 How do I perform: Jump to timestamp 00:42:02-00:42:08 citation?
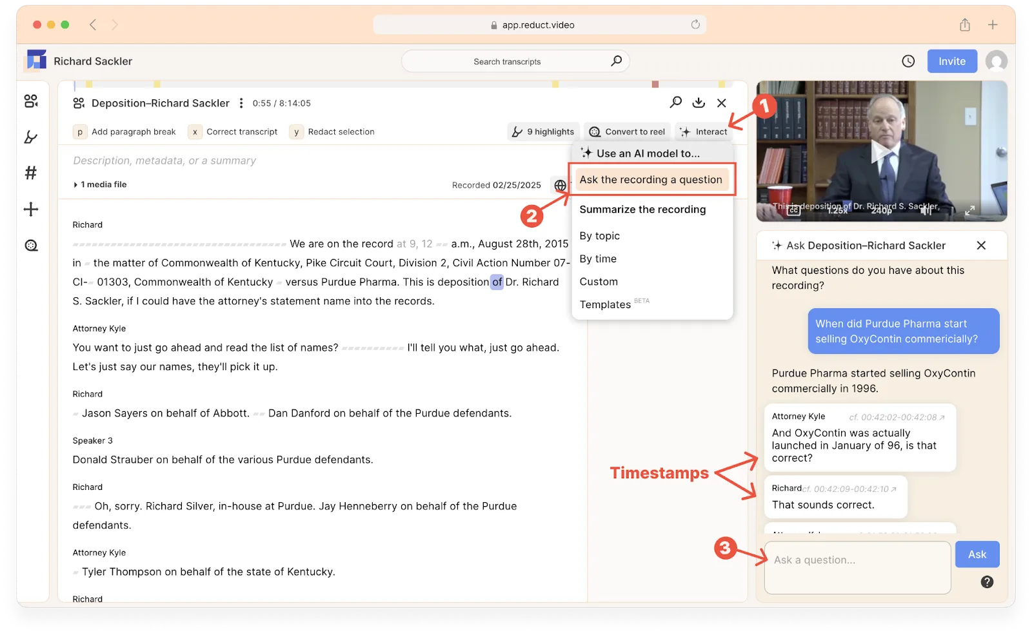[x=897, y=417]
